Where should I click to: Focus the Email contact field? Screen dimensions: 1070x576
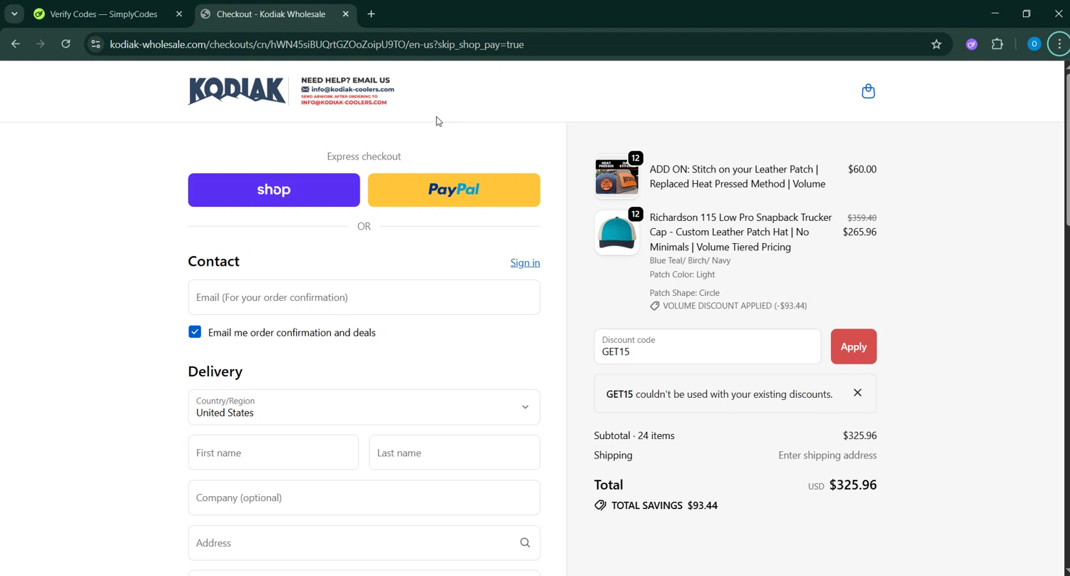(x=364, y=297)
